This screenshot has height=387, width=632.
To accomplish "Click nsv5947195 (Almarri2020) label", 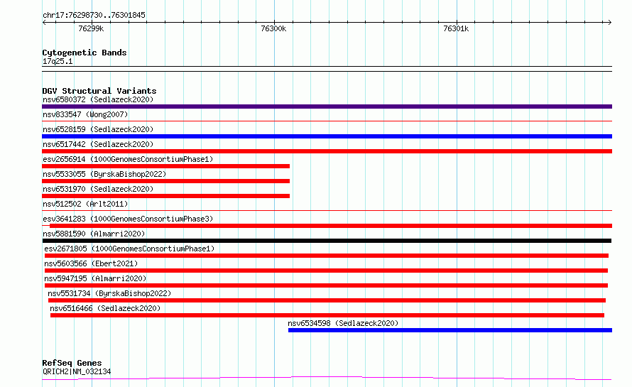I will tap(95, 278).
